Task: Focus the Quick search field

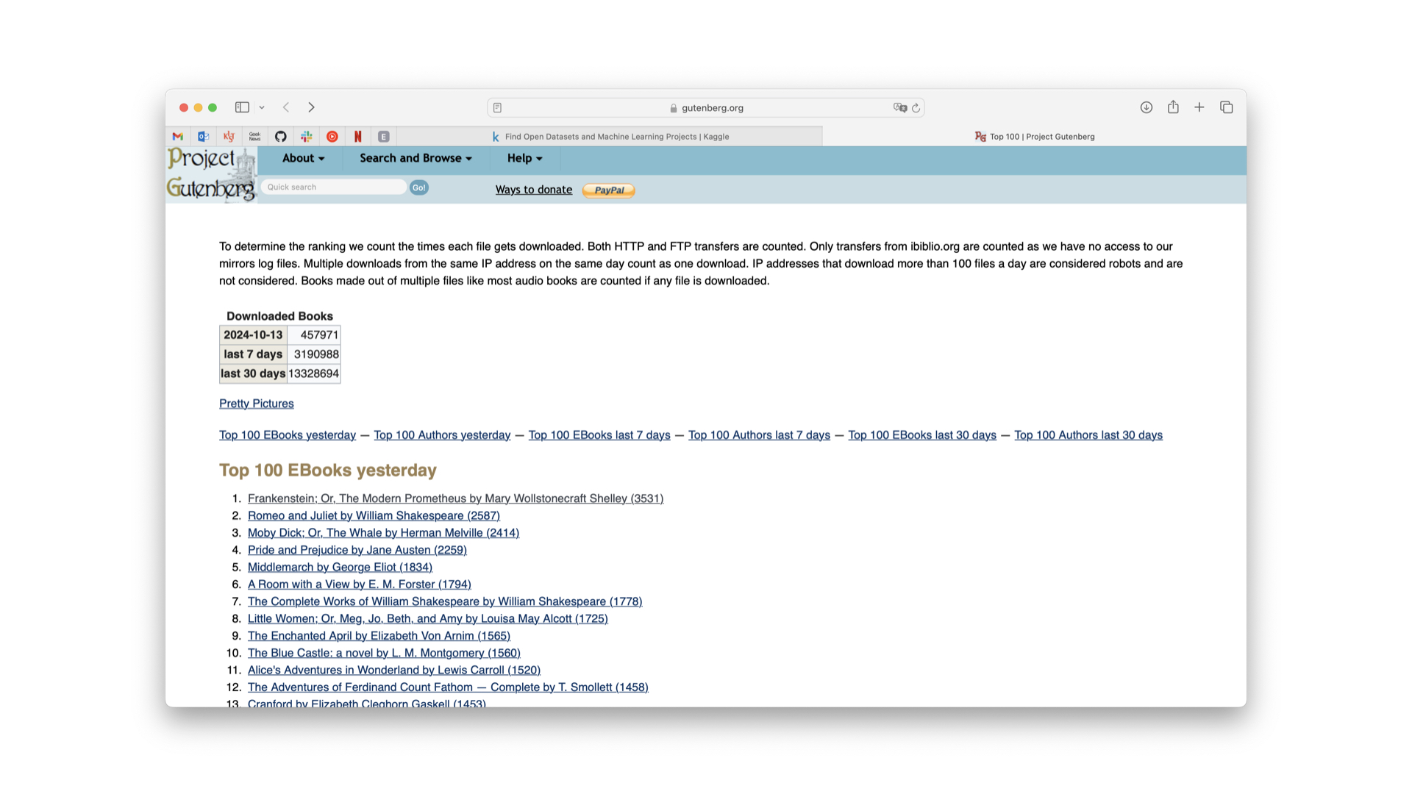Action: [x=334, y=187]
